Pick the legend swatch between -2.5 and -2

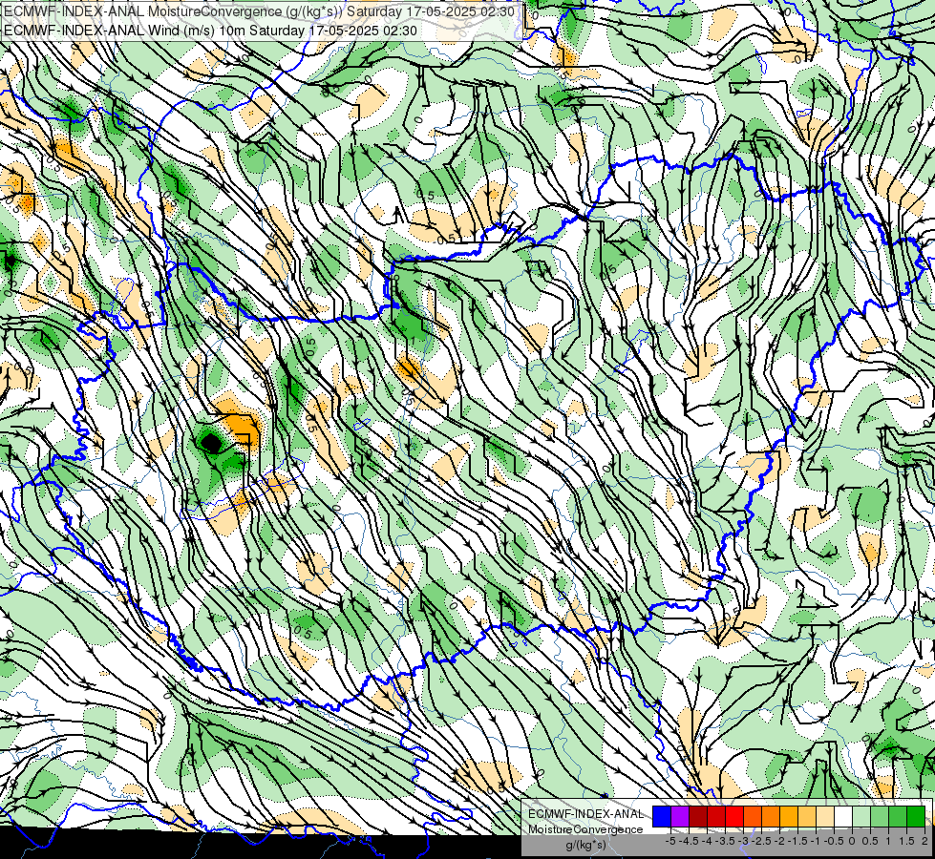coord(771,817)
